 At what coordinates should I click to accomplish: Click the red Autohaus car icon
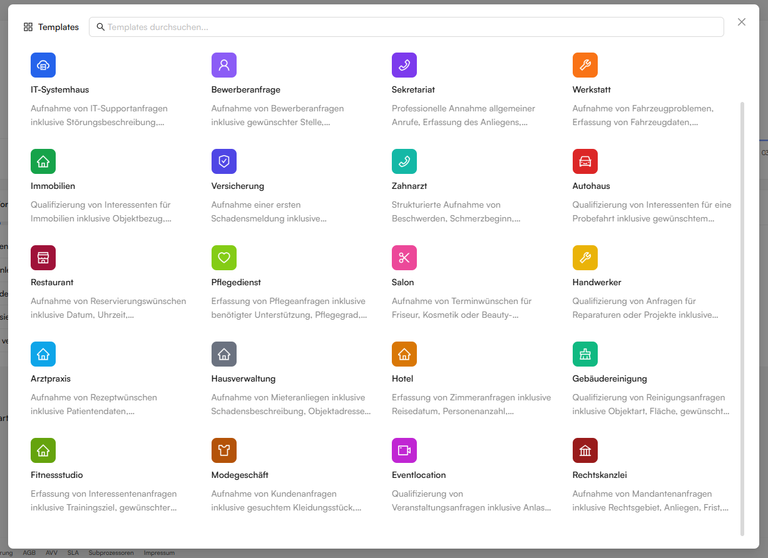click(x=585, y=161)
